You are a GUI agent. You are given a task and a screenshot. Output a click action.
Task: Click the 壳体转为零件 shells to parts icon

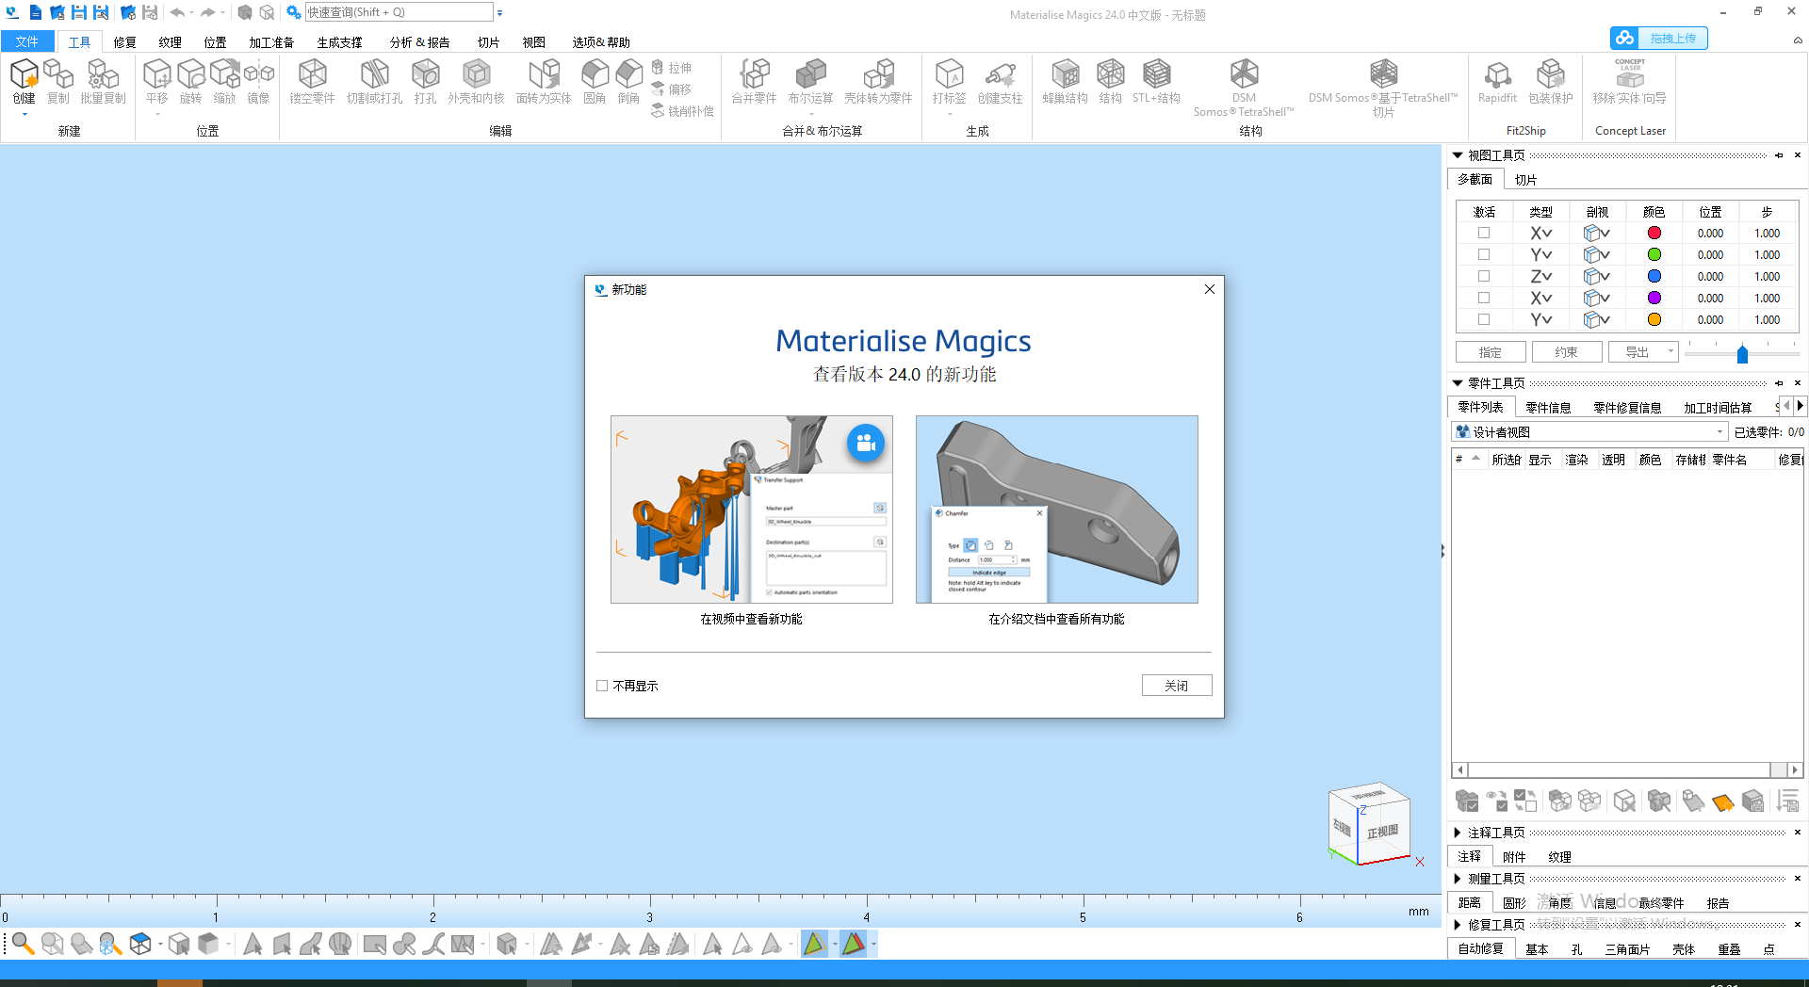pos(878,73)
